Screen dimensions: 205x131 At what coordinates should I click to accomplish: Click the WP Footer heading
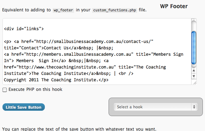pyautogui.click(x=174, y=6)
